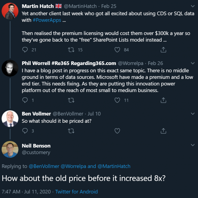Screen dimensions: 198x198
Task: Reply to Martin Hatch's tweet
Action: (25, 49)
